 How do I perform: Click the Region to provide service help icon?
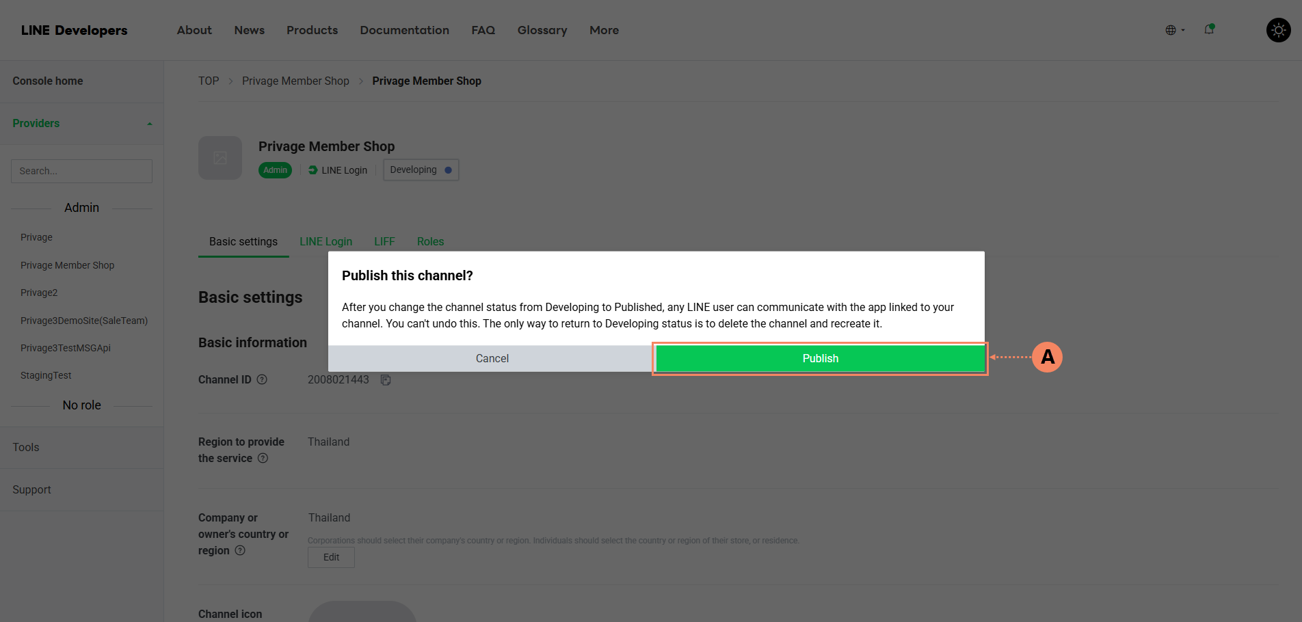(x=263, y=458)
